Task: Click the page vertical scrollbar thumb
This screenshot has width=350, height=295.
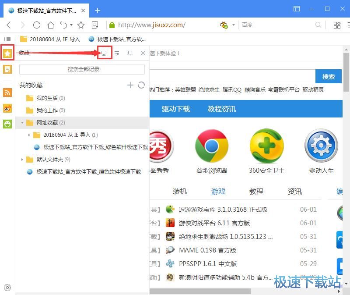Action: pos(346,72)
